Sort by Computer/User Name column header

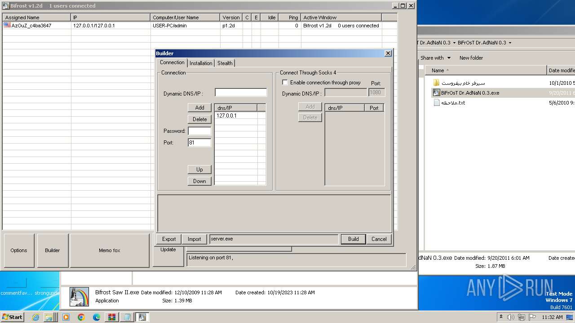point(185,17)
